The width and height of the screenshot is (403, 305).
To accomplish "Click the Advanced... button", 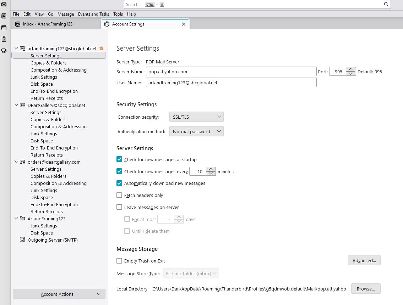I will pyautogui.click(x=364, y=260).
